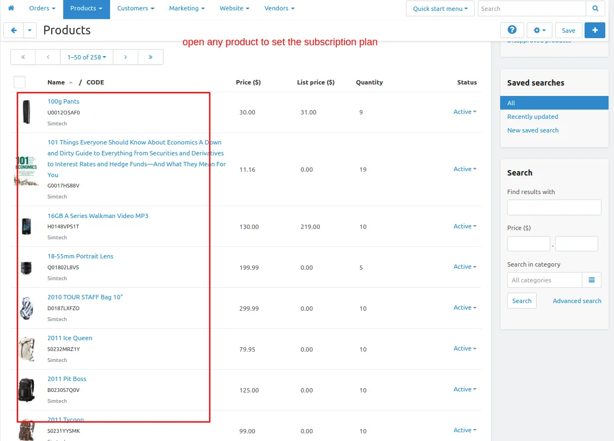Open Active status dropdown for 100g Pants
Screen dimensions: 614x441
(x=465, y=112)
